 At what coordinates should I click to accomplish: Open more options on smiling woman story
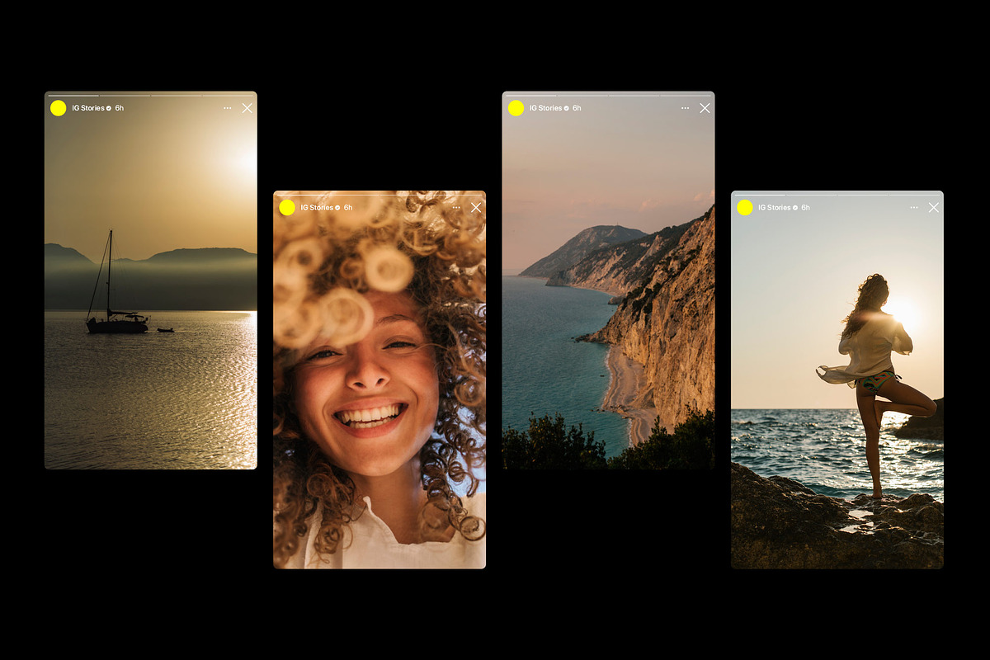(456, 208)
